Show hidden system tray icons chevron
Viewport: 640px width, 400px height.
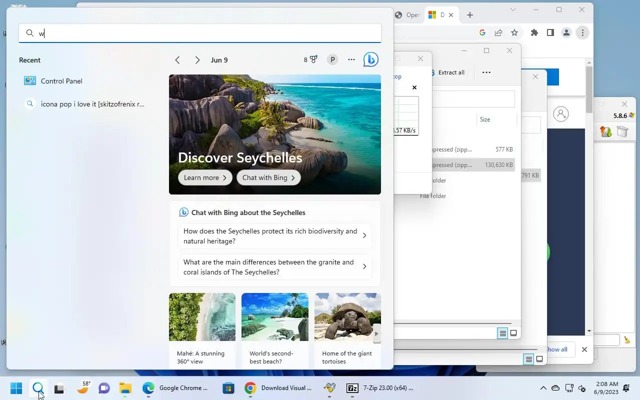[x=543, y=388]
